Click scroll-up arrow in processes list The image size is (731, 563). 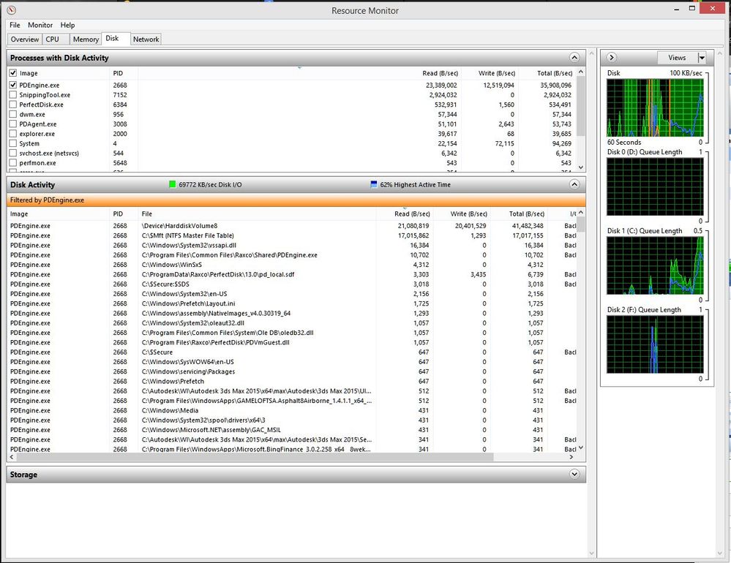coord(581,72)
